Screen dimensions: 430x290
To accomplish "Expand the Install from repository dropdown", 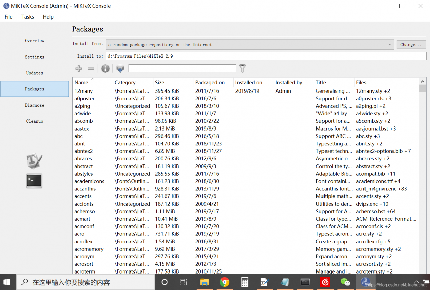I will [390, 45].
